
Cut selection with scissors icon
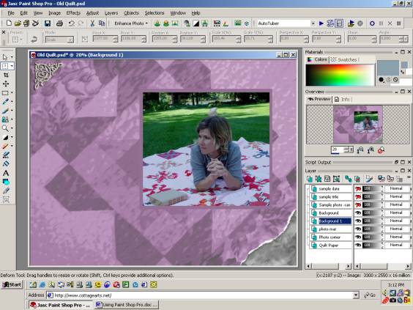92,23
